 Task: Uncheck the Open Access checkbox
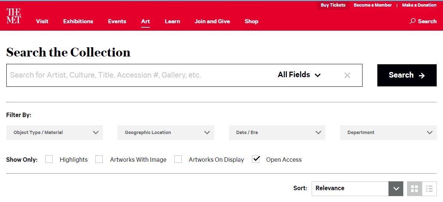coord(256,160)
